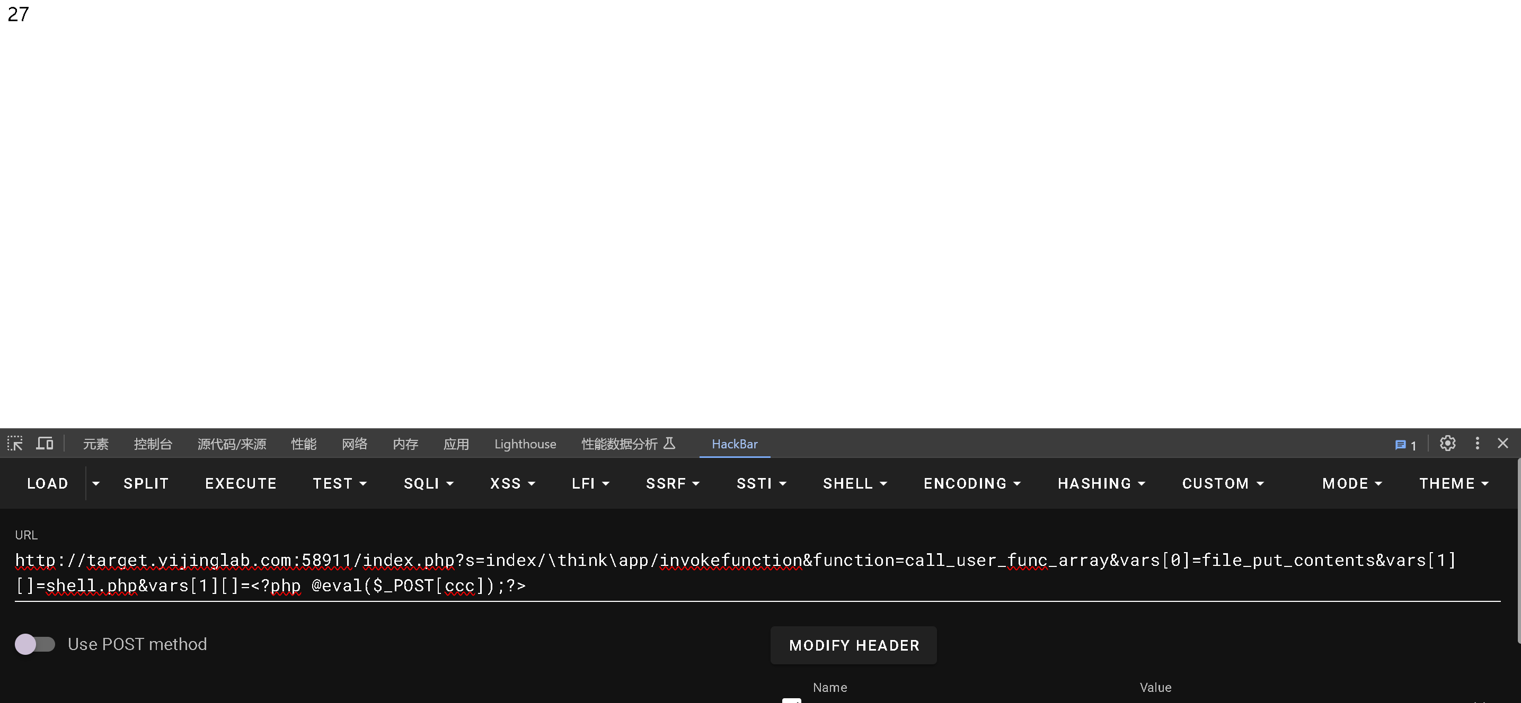Open the XSS dropdown
Image resolution: width=1521 pixels, height=703 pixels.
(512, 484)
